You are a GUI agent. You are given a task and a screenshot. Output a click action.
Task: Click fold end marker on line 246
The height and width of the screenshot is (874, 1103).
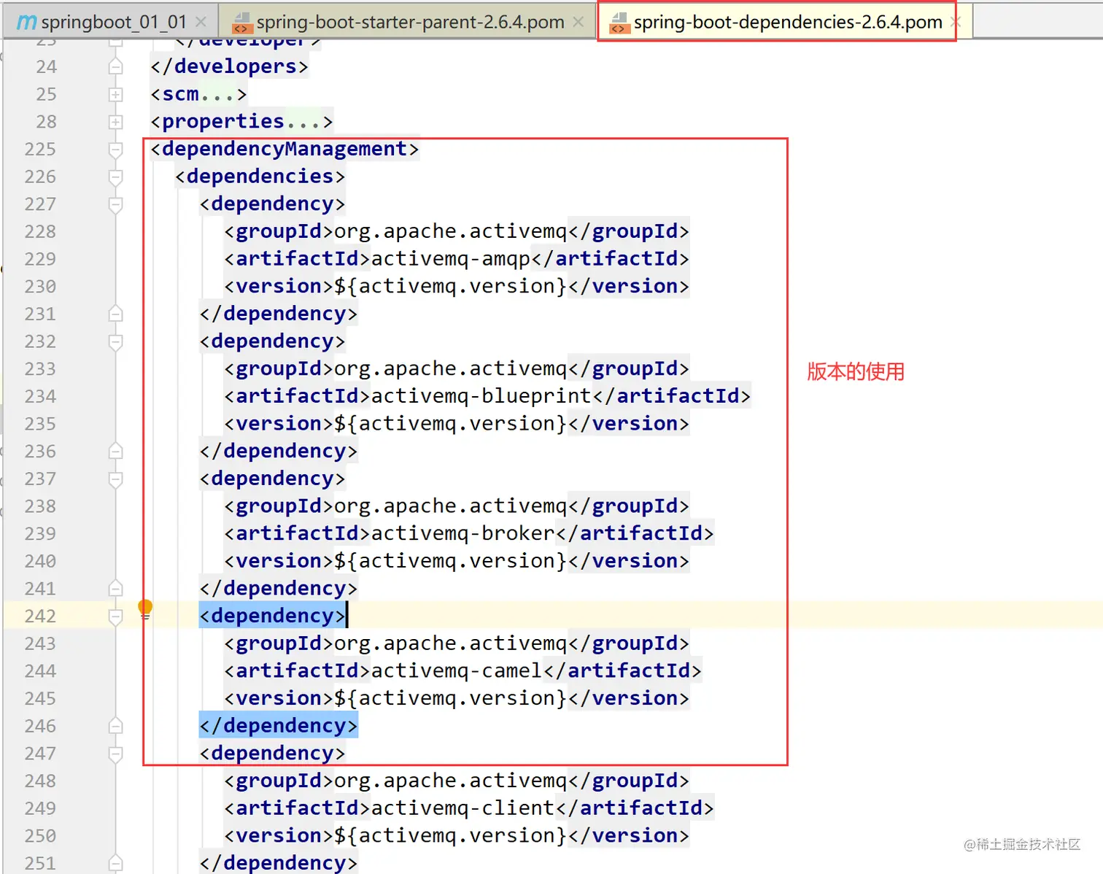(115, 726)
